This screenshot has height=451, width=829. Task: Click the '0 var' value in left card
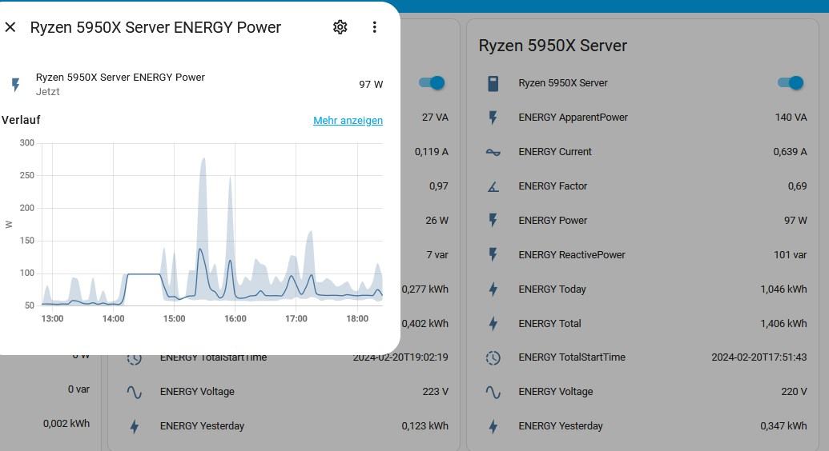(x=78, y=389)
